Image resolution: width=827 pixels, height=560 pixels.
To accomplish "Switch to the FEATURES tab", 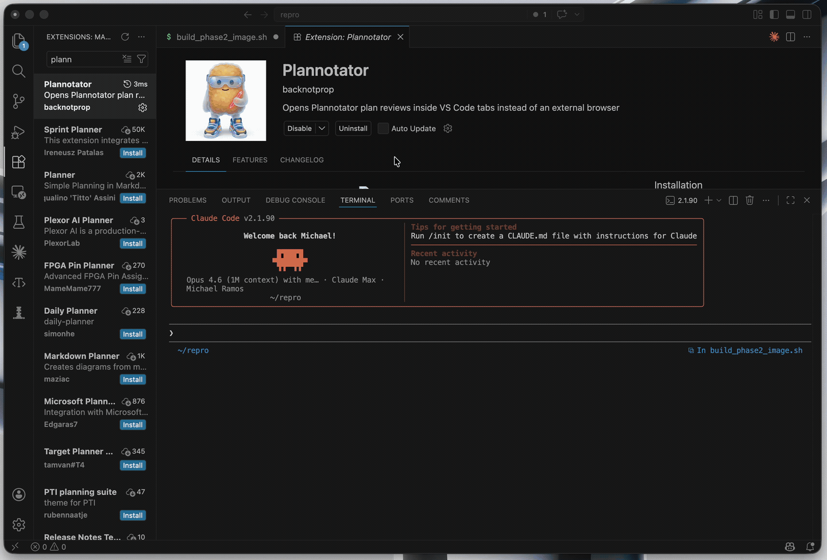I will [250, 160].
